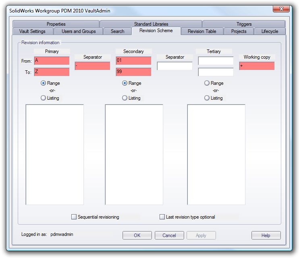
Task: Switch to the Projects tab
Action: click(x=239, y=31)
